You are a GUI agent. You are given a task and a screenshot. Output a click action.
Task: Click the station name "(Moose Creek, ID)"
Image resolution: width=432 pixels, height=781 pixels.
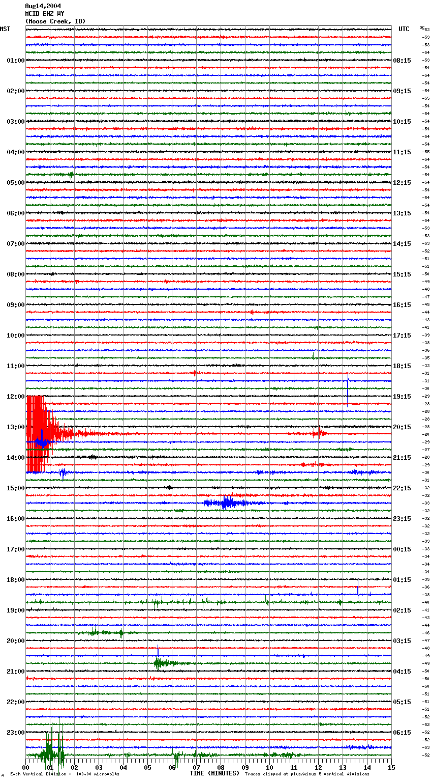tap(55, 21)
